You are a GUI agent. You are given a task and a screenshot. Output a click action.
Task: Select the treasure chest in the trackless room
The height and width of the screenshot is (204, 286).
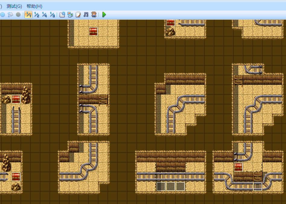click(x=93, y=31)
